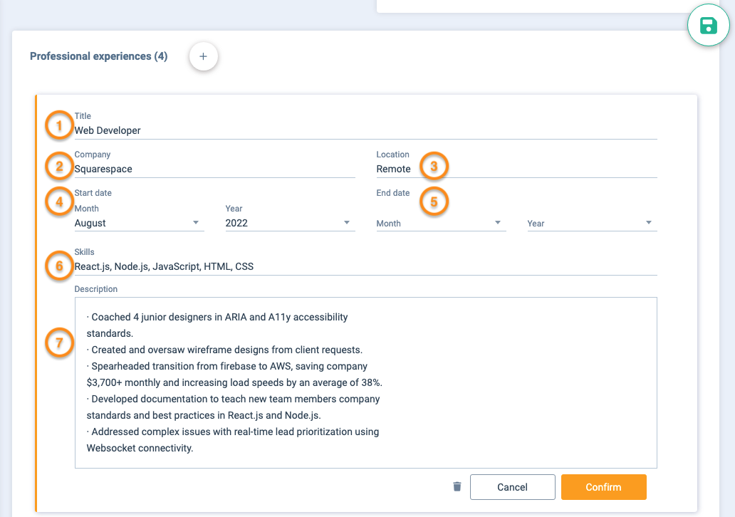735x517 pixels.
Task: Open the End date Year dropdown
Action: tap(592, 223)
